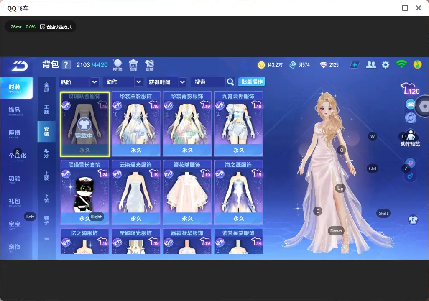Switch to the 个性化 personalization tab
Viewport: 429px width, 301px height.
(x=16, y=156)
